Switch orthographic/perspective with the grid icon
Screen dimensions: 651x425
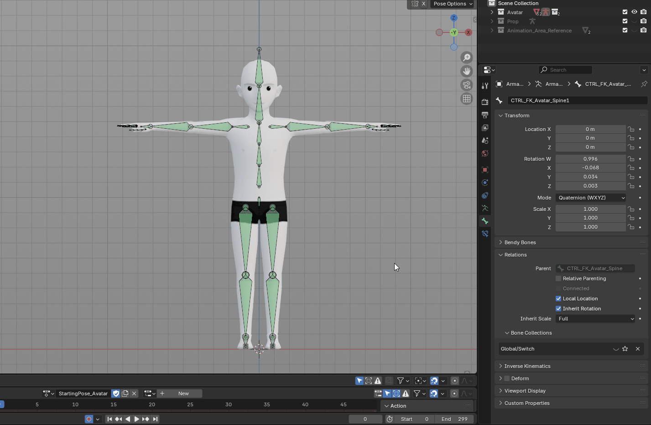(x=466, y=99)
